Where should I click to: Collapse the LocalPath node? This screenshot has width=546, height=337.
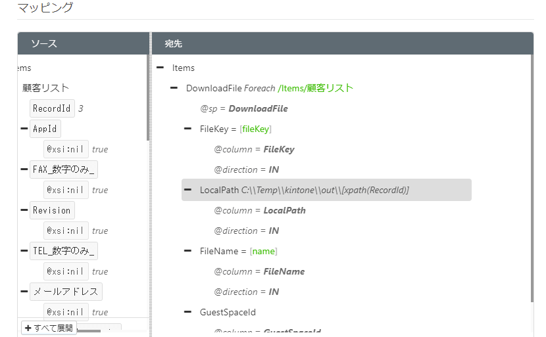click(188, 190)
